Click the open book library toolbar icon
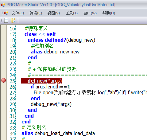 [x=13, y=20]
